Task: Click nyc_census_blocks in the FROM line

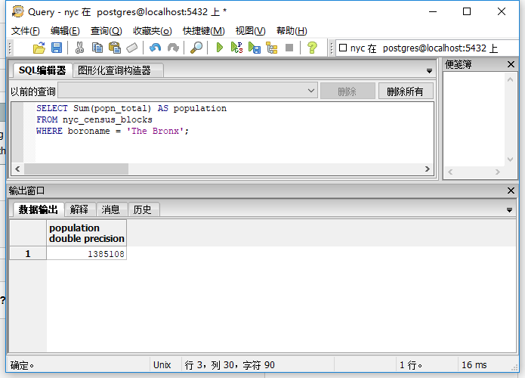Action: pos(107,119)
